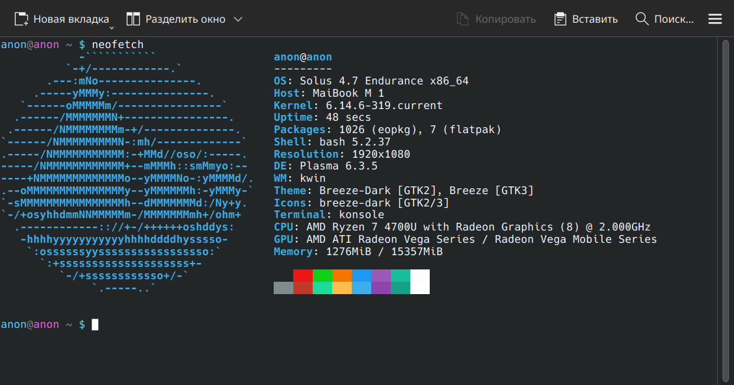Viewport: 734px width, 385px height.
Task: Click the Копировать text label
Action: [x=505, y=19]
